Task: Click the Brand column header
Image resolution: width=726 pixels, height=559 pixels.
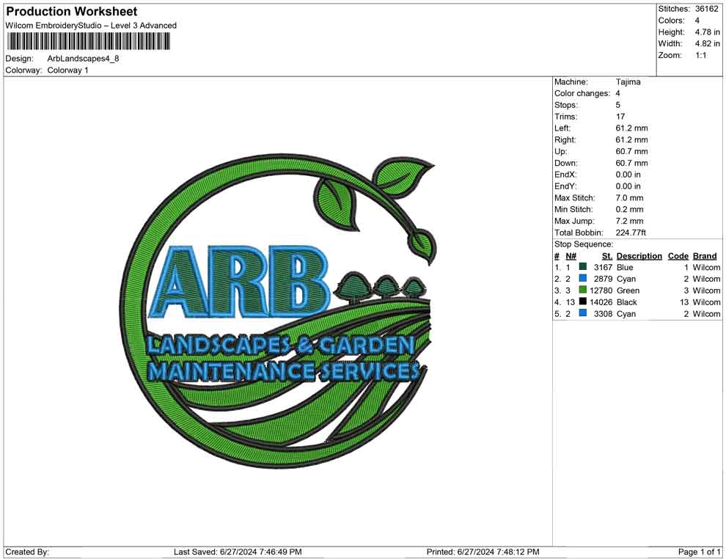Action: 705,256
